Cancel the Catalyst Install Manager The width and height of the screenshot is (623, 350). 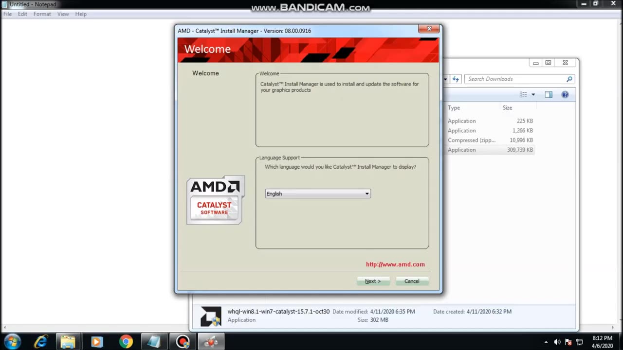(x=412, y=281)
